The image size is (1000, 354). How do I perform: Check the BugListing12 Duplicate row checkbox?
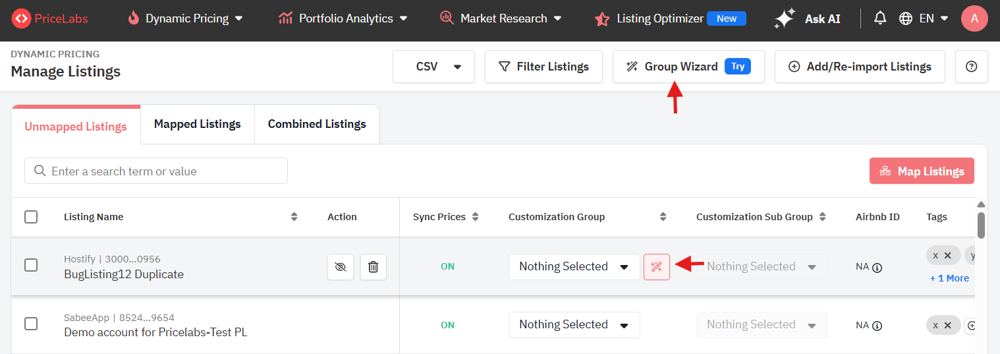tap(31, 265)
